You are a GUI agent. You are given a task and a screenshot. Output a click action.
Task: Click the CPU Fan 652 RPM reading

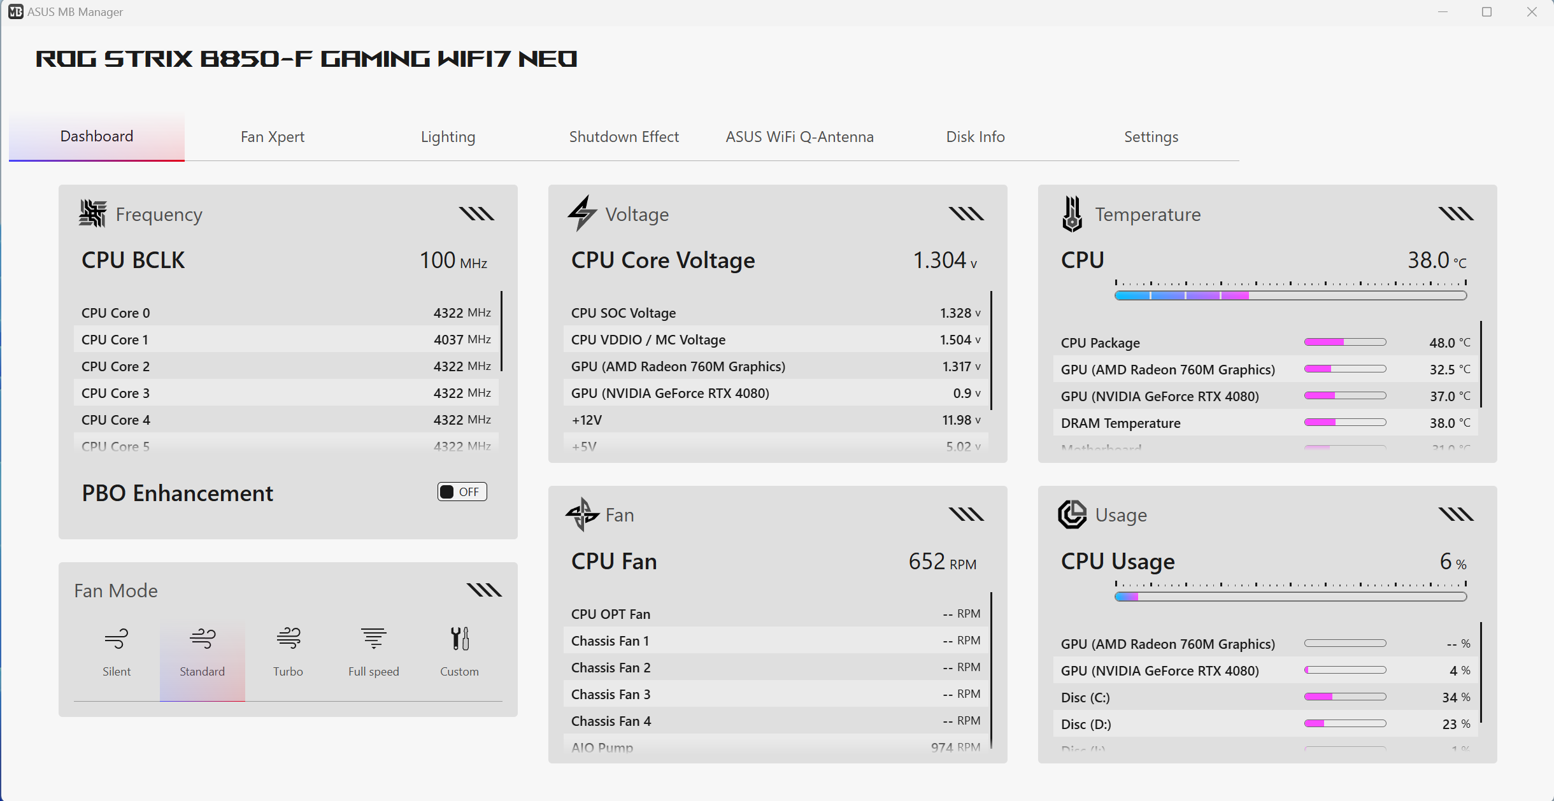[943, 562]
